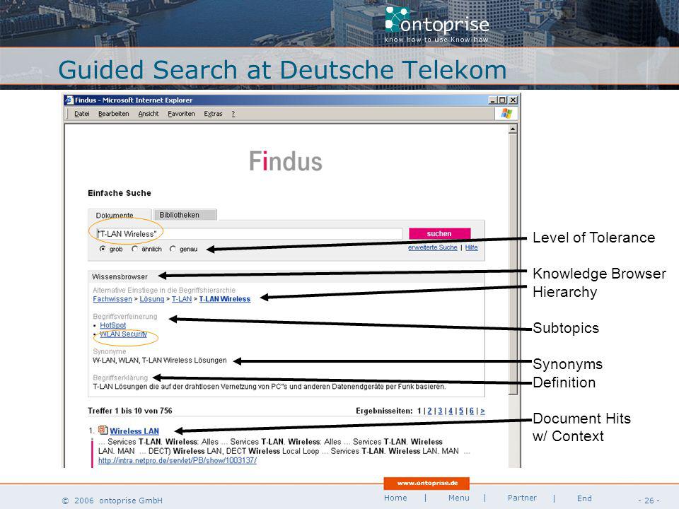Go to results page 3
Screen dimensions: 679x509
click(x=440, y=411)
